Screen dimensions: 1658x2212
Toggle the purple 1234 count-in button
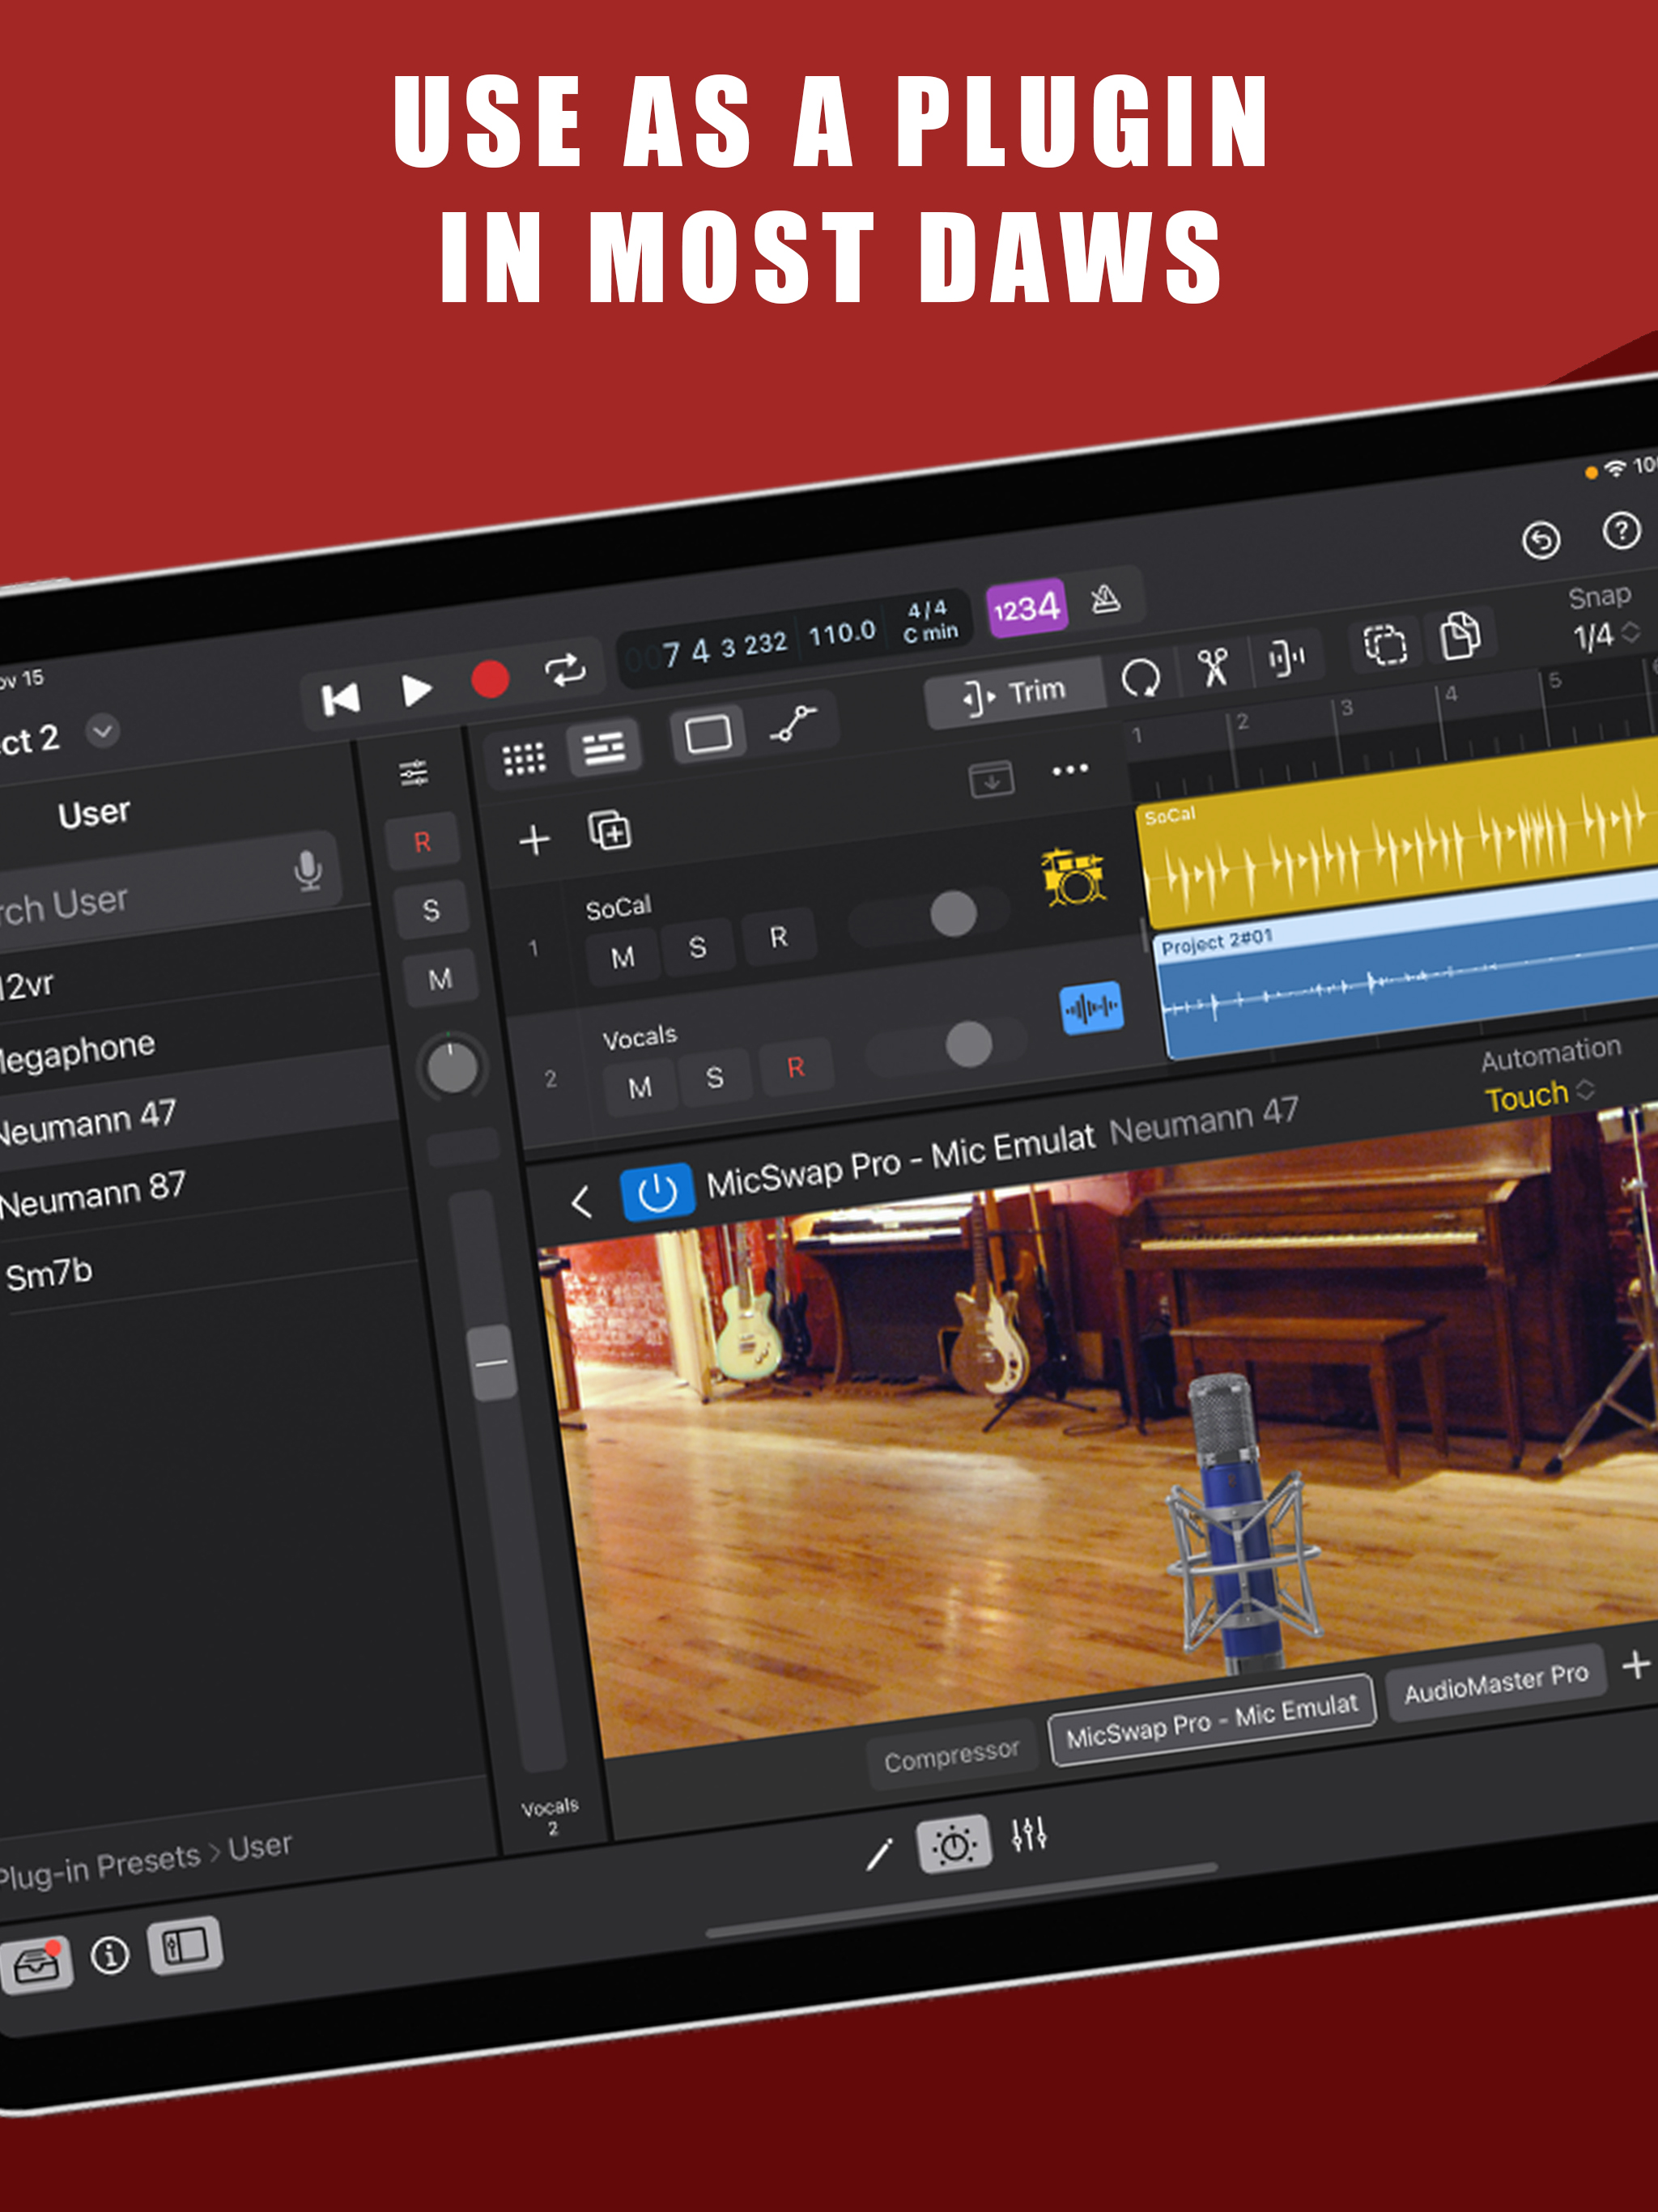click(1026, 607)
